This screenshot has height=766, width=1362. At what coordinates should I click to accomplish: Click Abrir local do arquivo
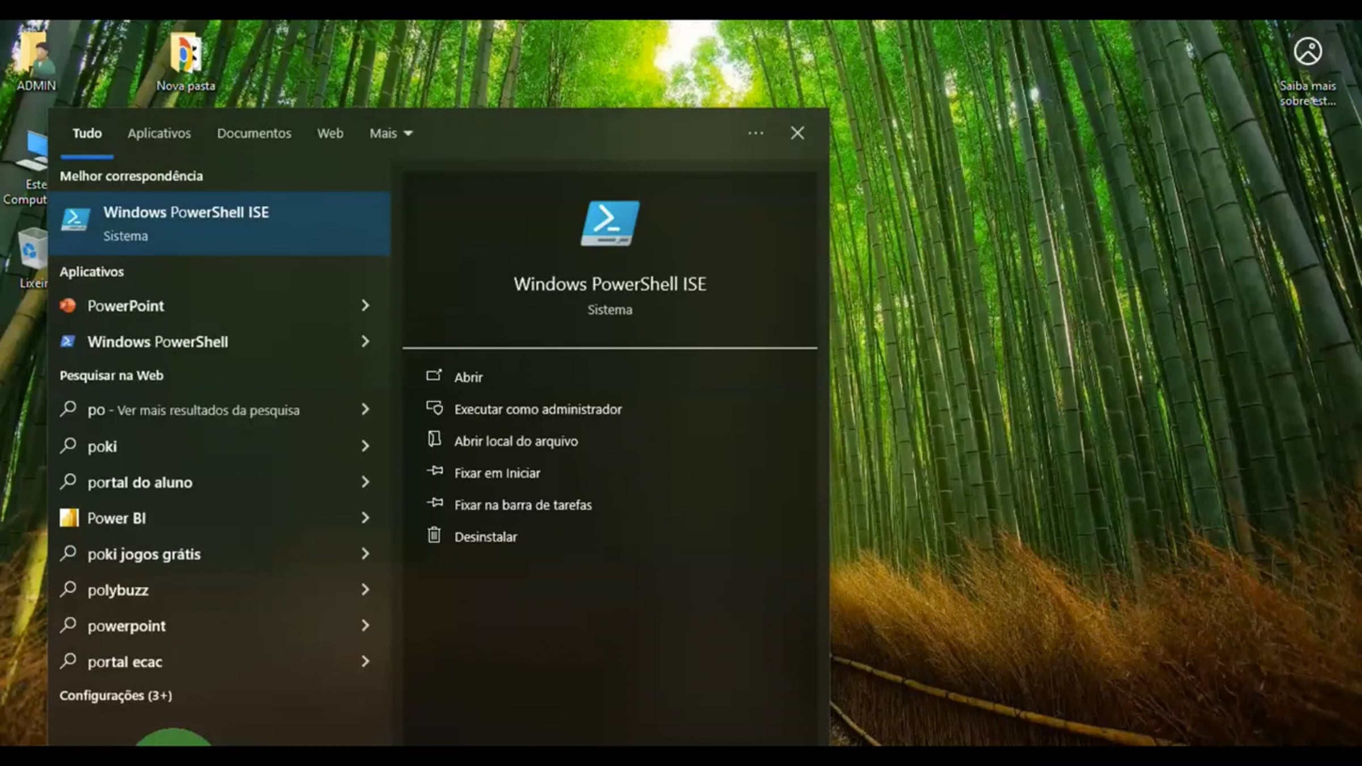(x=515, y=441)
